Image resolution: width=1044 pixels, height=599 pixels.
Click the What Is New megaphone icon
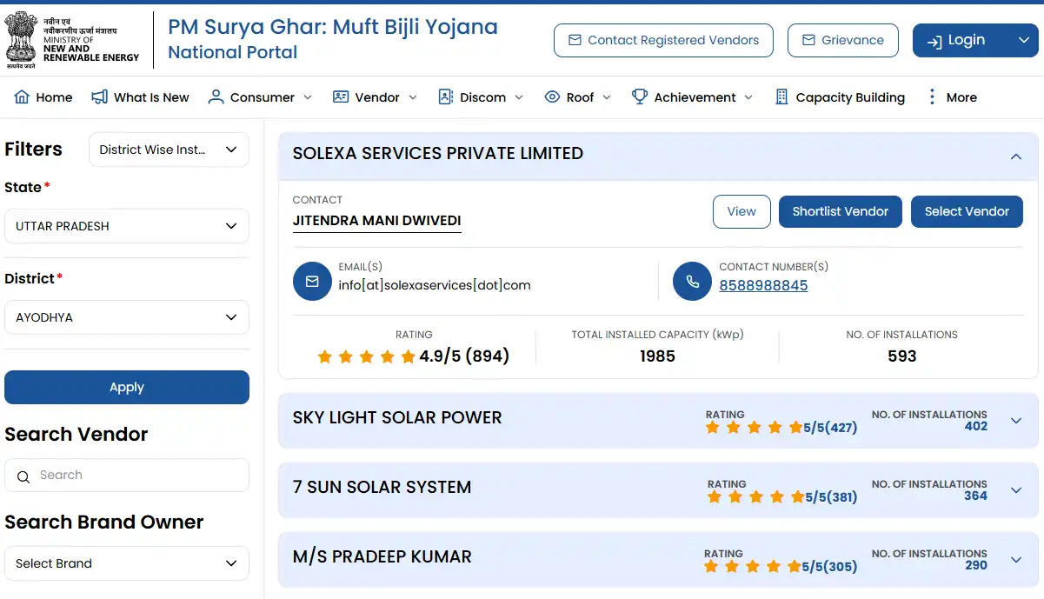99,97
